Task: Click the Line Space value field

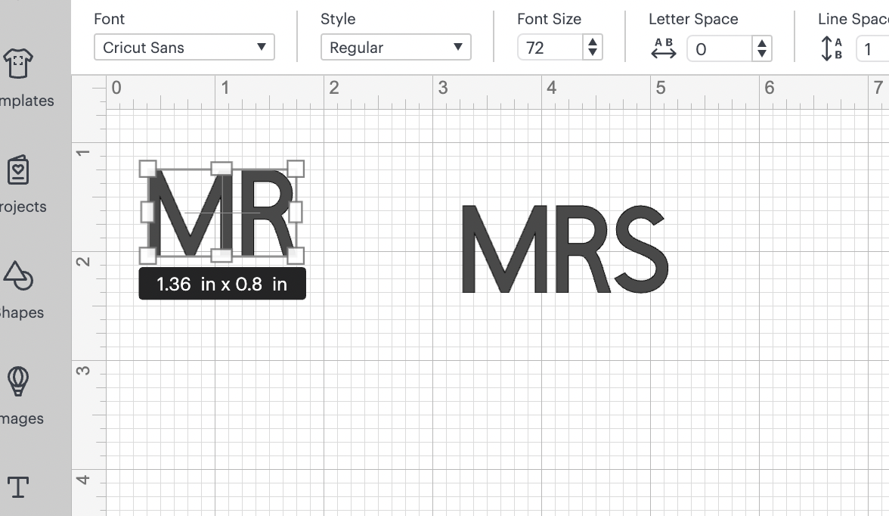Action: [872, 49]
